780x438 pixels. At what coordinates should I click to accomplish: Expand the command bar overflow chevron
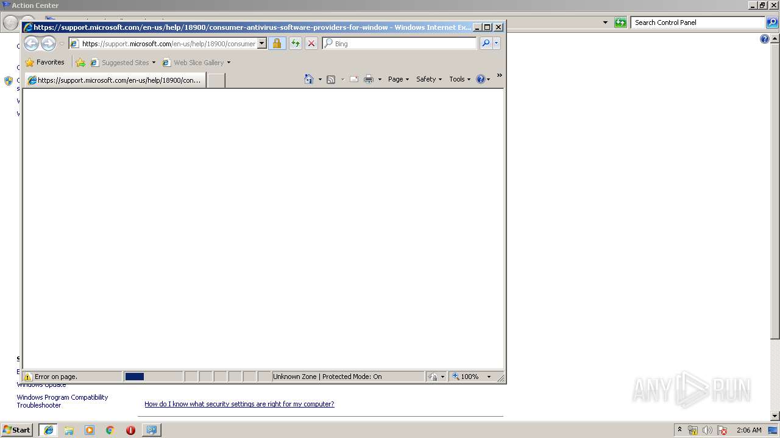499,75
